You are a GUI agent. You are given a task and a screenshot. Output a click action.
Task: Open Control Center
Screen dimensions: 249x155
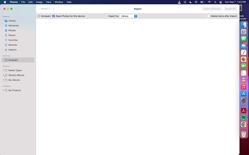pyautogui.click(x=221, y=2)
